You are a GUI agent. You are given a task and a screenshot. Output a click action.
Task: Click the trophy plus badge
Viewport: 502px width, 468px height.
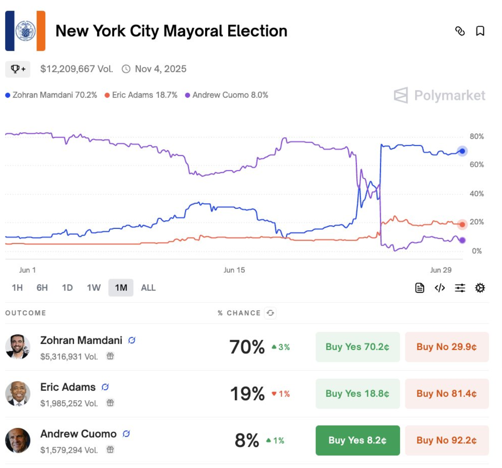pyautogui.click(x=18, y=69)
